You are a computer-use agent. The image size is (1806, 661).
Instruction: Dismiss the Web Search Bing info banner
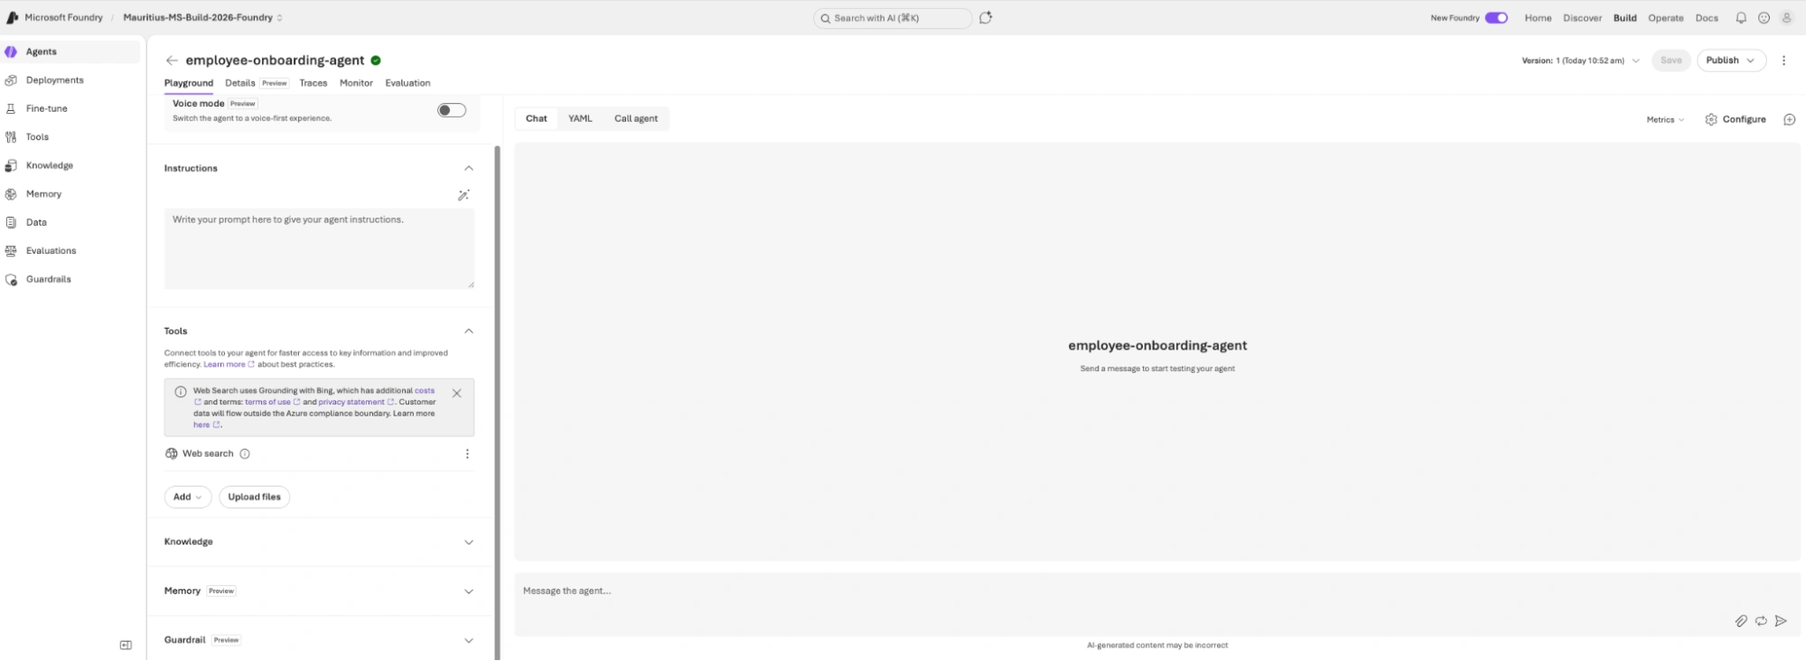pyautogui.click(x=456, y=394)
